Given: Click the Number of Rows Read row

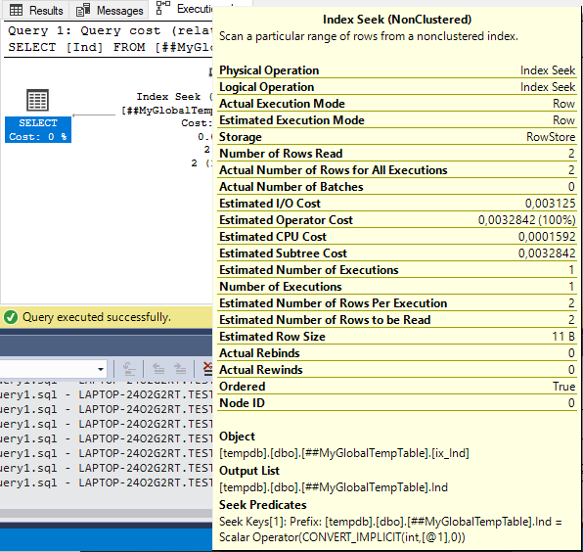Looking at the screenshot, I should click(397, 154).
